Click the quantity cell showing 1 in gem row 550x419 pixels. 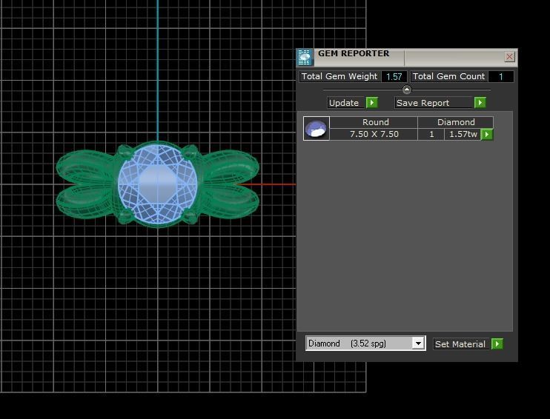(431, 134)
